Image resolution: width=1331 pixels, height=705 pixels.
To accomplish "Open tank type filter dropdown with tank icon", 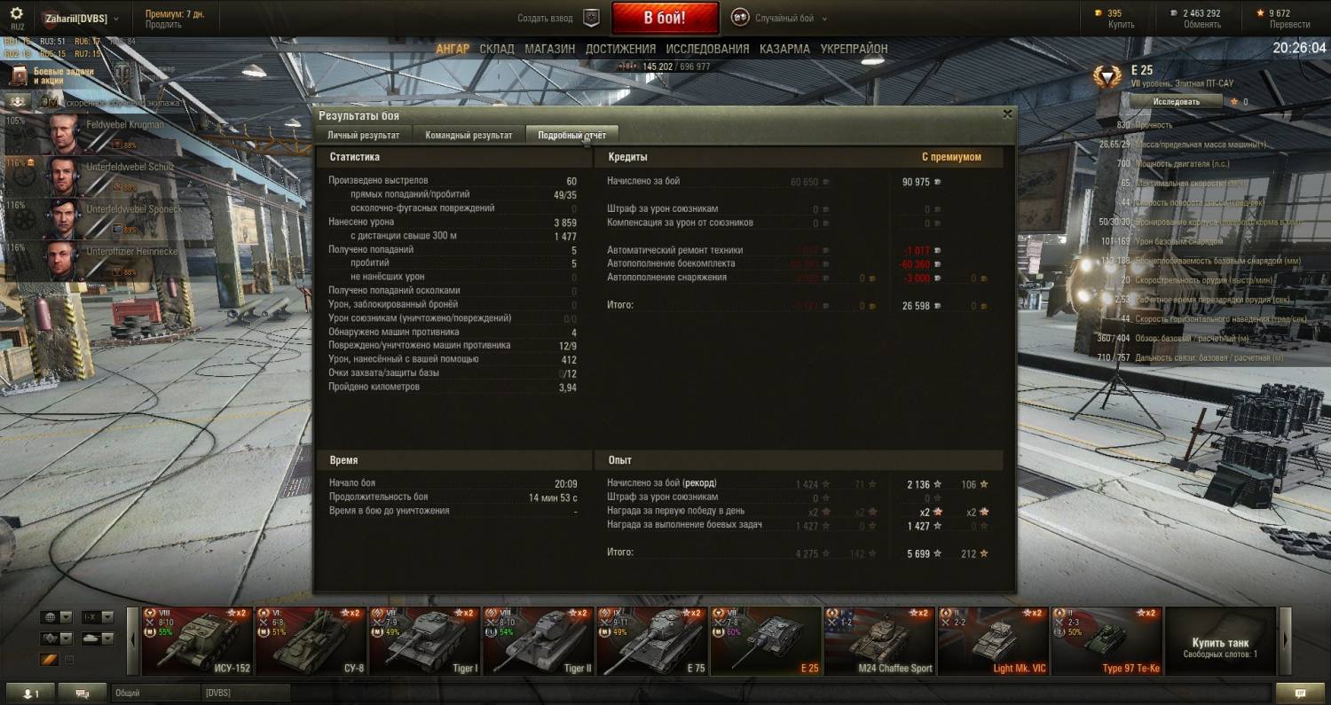I will pos(97,638).
